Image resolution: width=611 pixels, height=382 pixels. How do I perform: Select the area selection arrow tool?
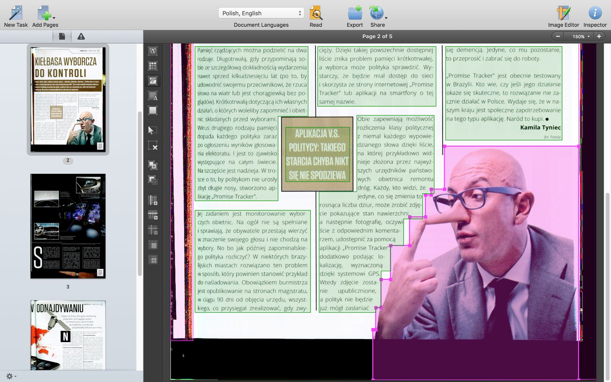point(153,130)
